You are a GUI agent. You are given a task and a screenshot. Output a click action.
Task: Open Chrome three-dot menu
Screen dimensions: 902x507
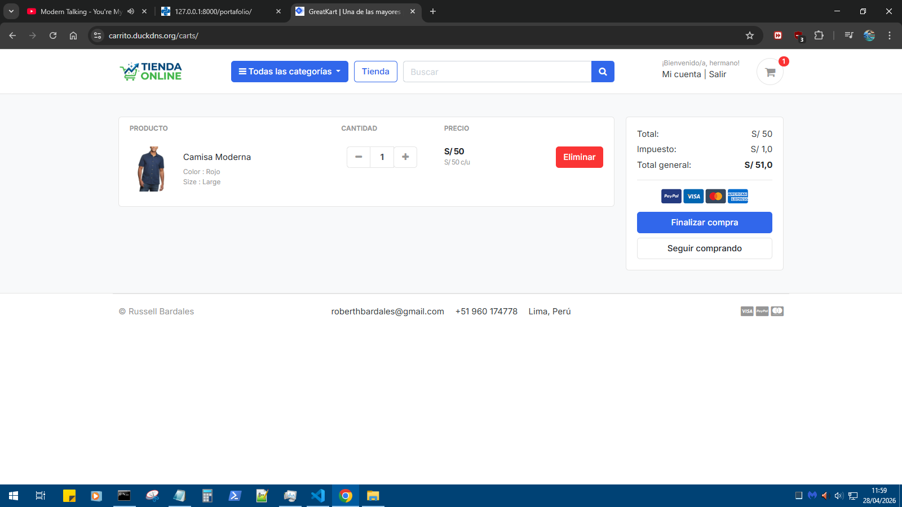[x=890, y=35]
